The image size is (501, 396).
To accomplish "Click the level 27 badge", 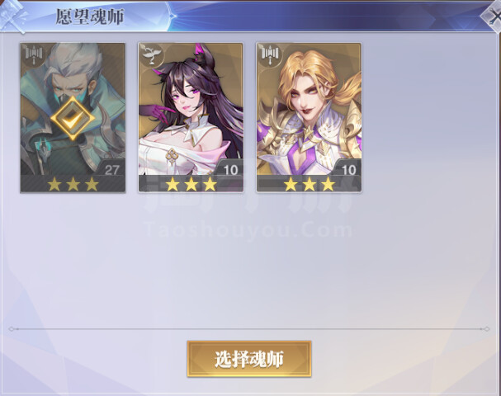I will pos(111,170).
